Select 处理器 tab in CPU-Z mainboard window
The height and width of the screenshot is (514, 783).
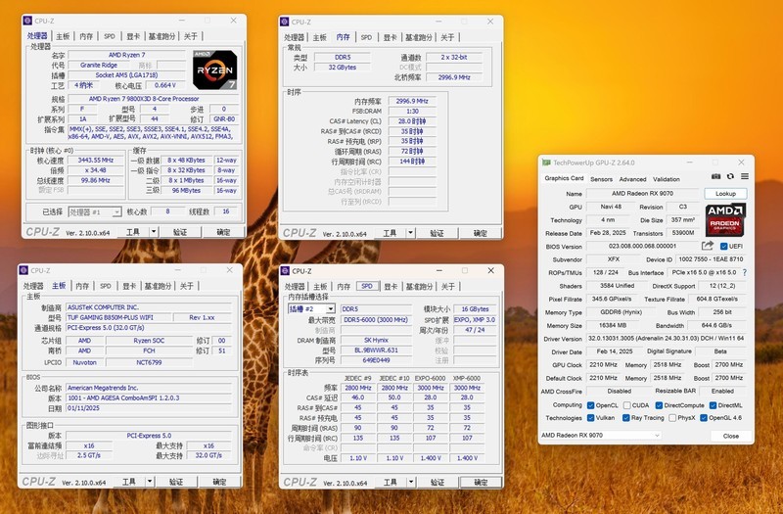[x=33, y=286]
